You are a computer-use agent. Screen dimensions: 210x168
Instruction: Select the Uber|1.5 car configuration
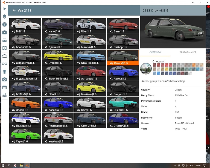(x=90, y=26)
